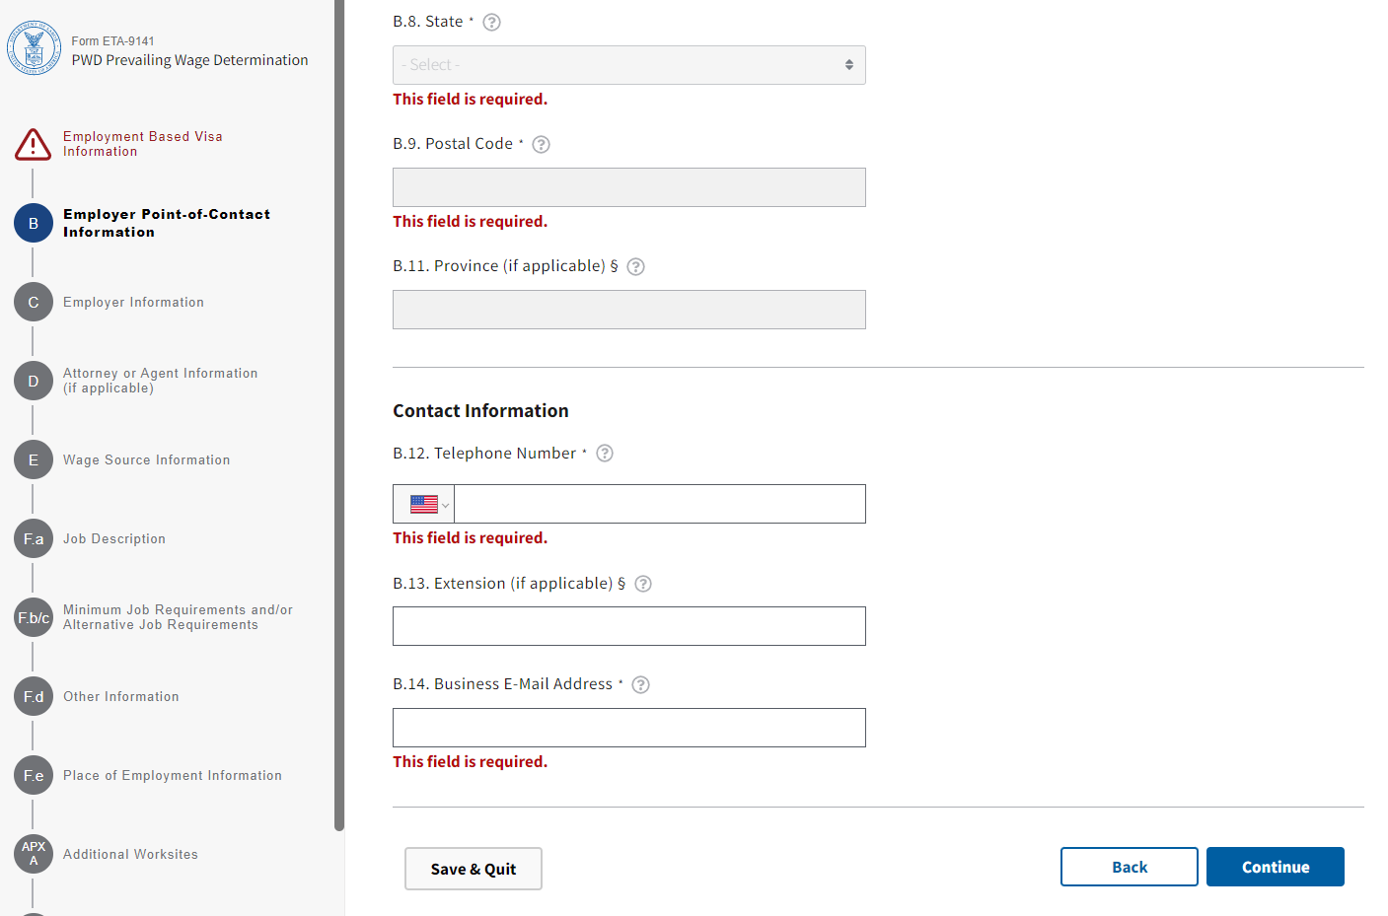Screen dimensions: 1388x916
Task: Open help for Business E-Mail Address
Action: (x=640, y=685)
